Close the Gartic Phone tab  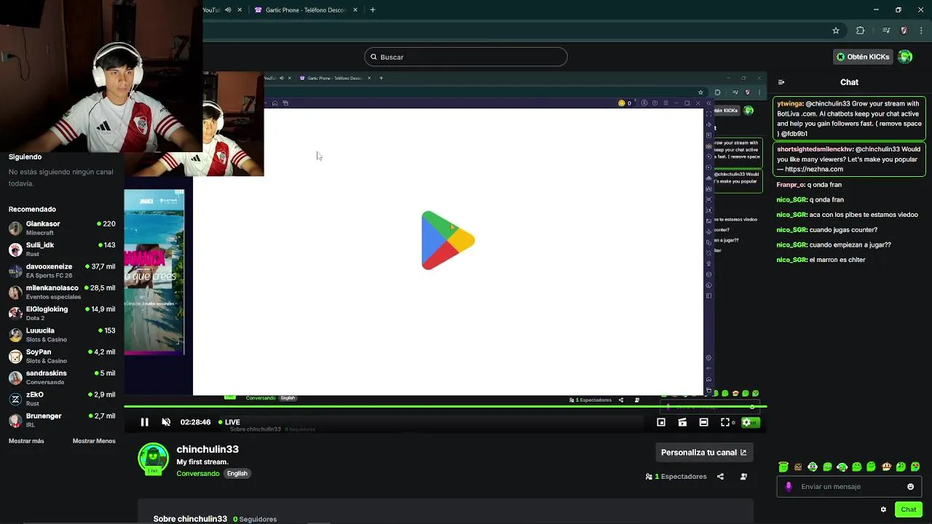tap(355, 10)
